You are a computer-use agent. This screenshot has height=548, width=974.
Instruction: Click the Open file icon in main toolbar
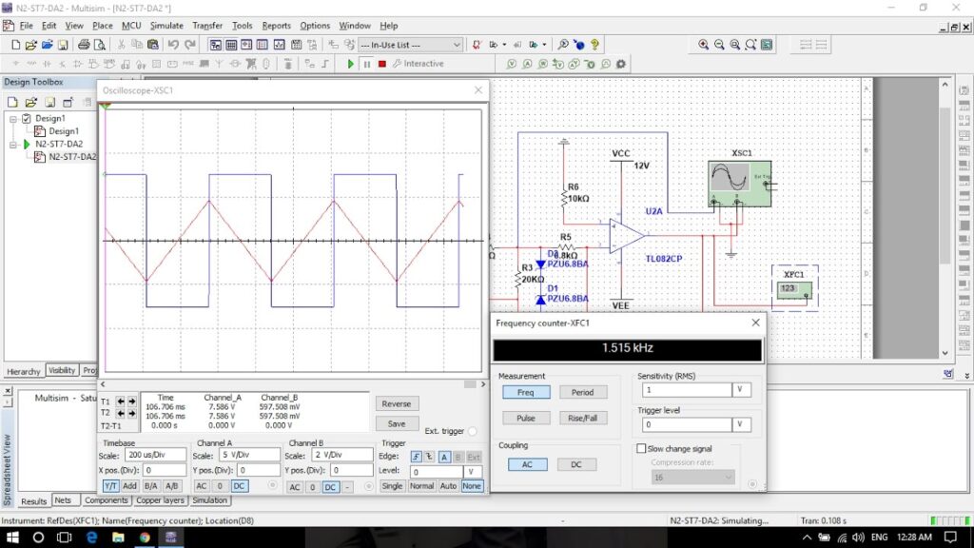31,45
